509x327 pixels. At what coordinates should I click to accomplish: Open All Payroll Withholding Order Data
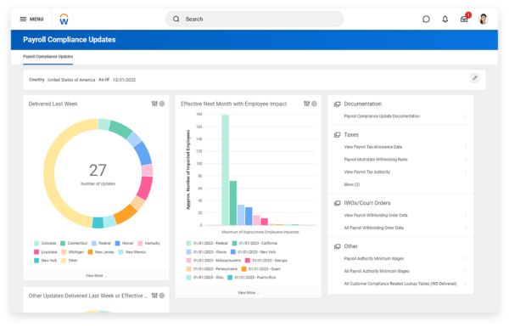point(373,228)
